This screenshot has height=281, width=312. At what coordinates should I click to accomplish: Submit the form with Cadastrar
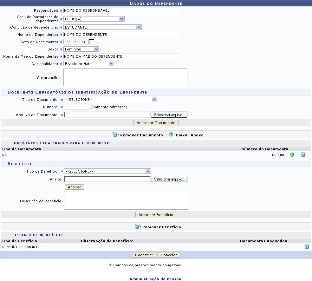pyautogui.click(x=144, y=255)
